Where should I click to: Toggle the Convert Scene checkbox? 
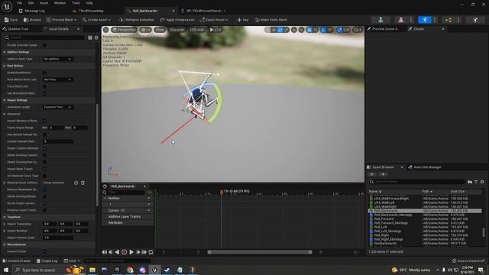(44, 251)
